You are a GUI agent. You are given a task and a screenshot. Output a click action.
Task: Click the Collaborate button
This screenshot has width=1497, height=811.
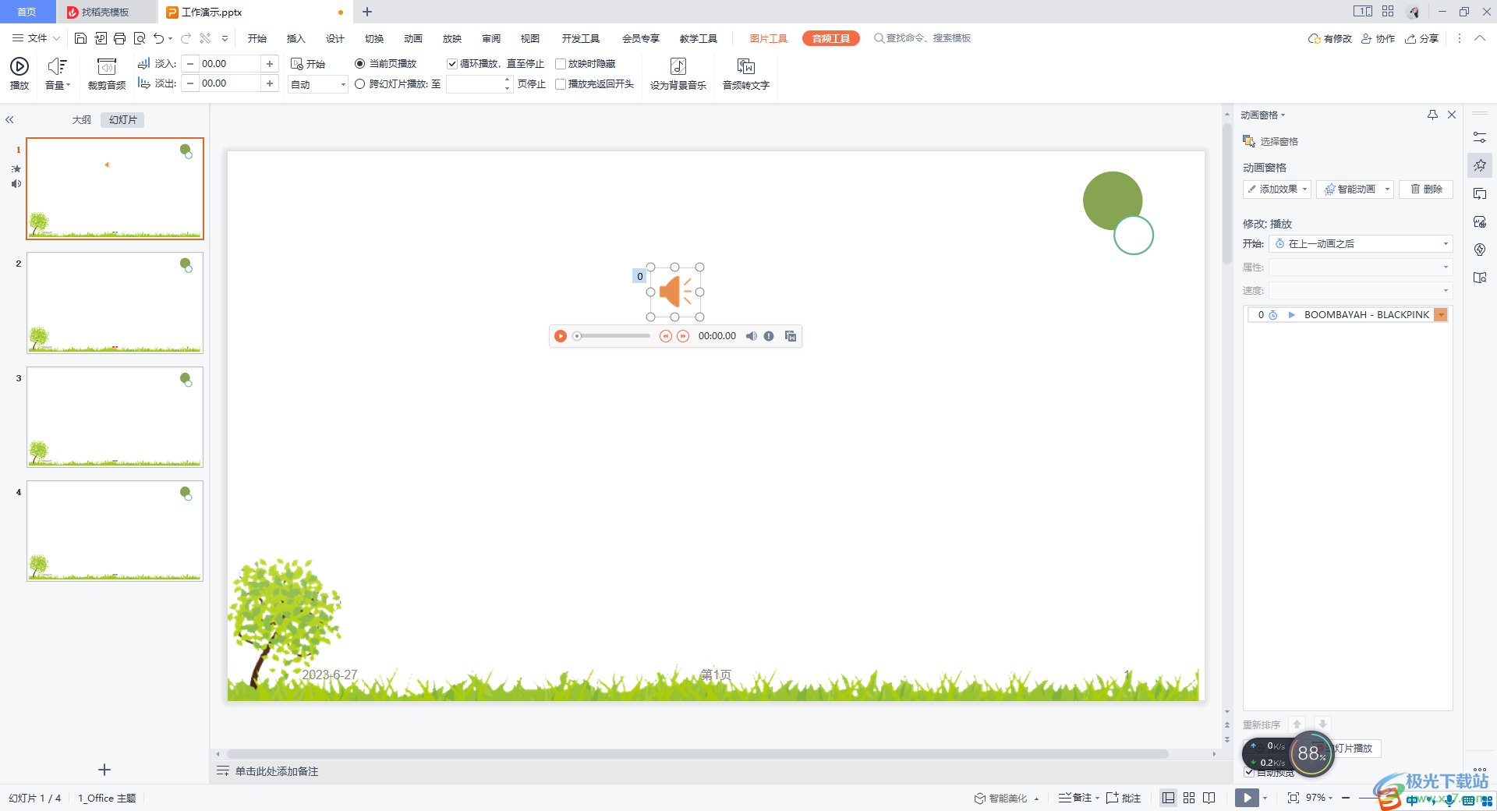(x=1378, y=38)
